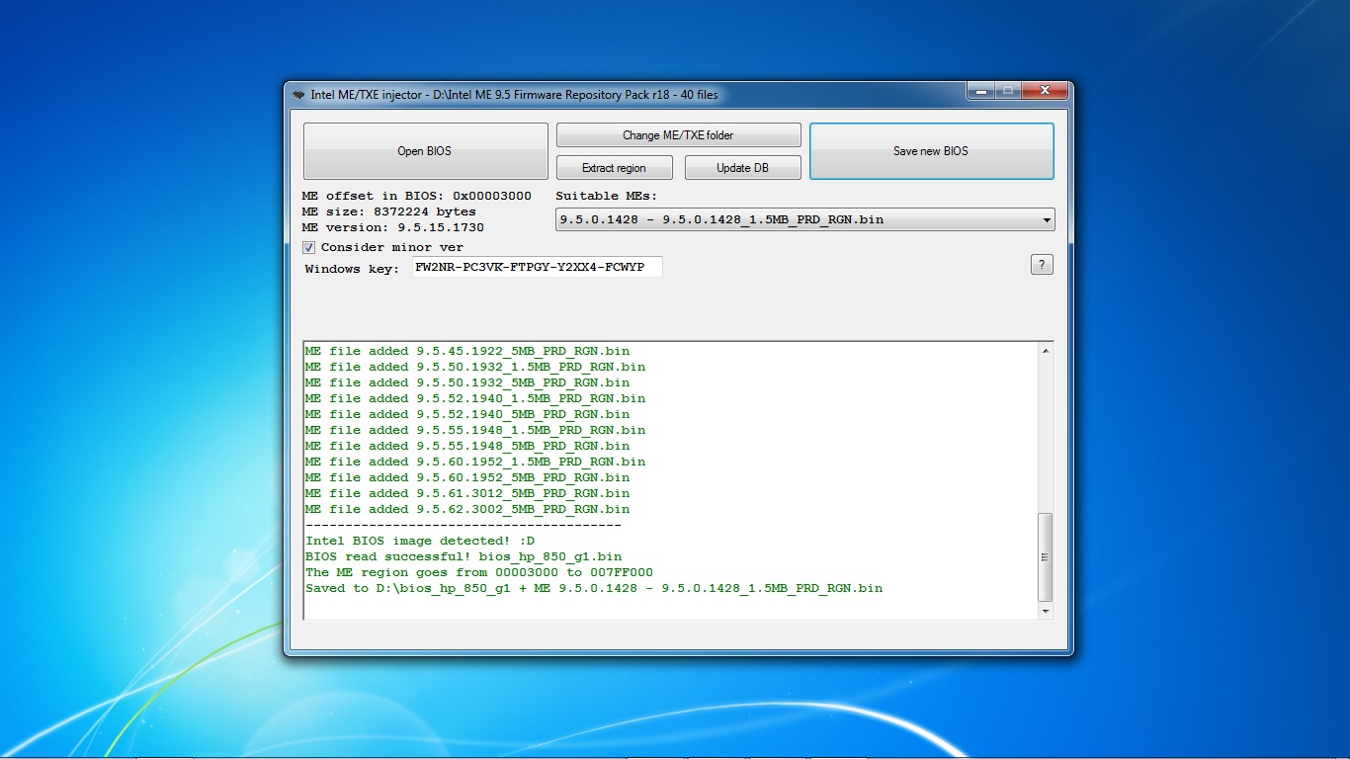The height and width of the screenshot is (759, 1350).
Task: Select the 'BIOS read successful' log line
Action: [463, 556]
